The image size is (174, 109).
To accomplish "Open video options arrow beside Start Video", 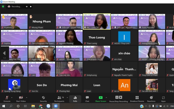I will tap(27, 98).
